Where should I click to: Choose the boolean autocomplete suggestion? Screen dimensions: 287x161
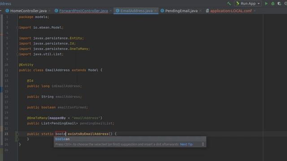(x=130, y=139)
